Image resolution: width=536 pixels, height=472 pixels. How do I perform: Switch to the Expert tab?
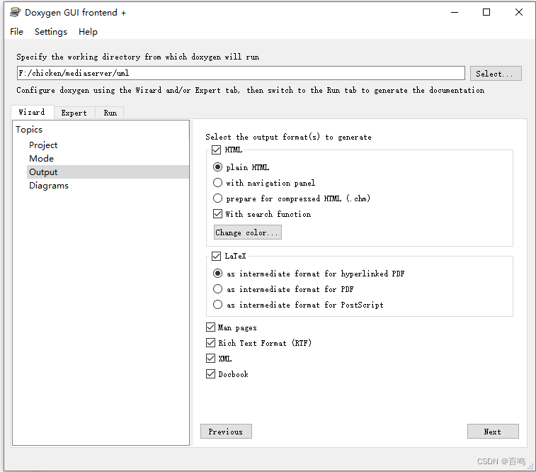(x=74, y=113)
